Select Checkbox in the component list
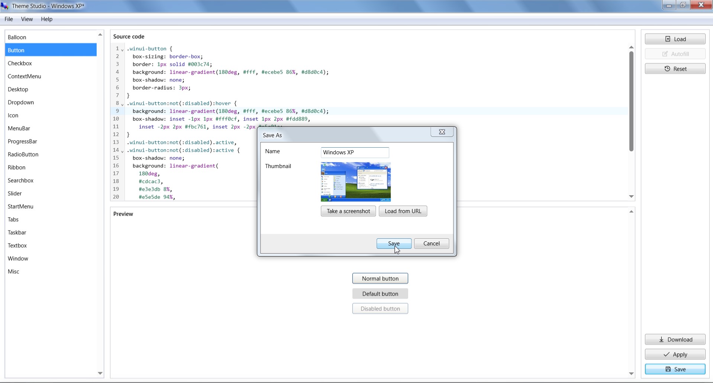Screen dimensions: 713x383 click(20, 63)
